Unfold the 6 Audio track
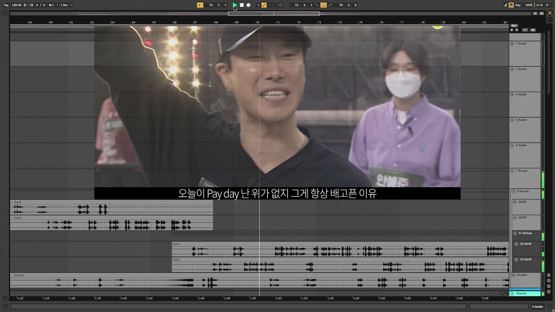This screenshot has height=312, width=555. pyautogui.click(x=512, y=146)
